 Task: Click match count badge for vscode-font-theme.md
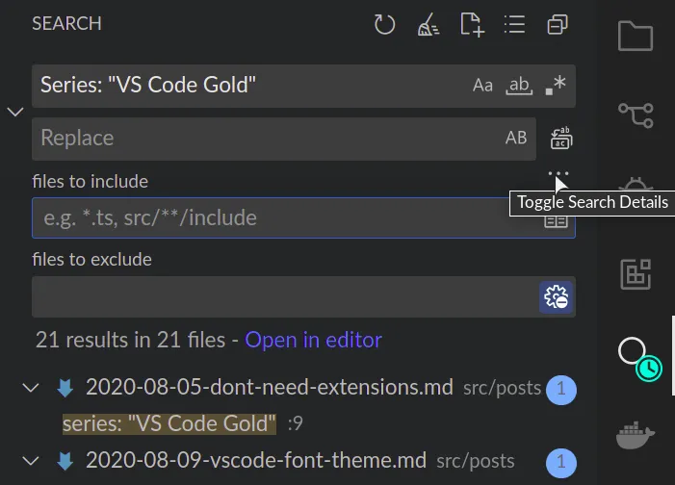(x=561, y=463)
